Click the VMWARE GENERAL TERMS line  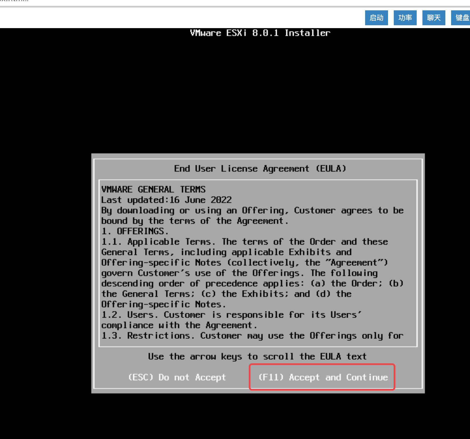click(x=153, y=189)
